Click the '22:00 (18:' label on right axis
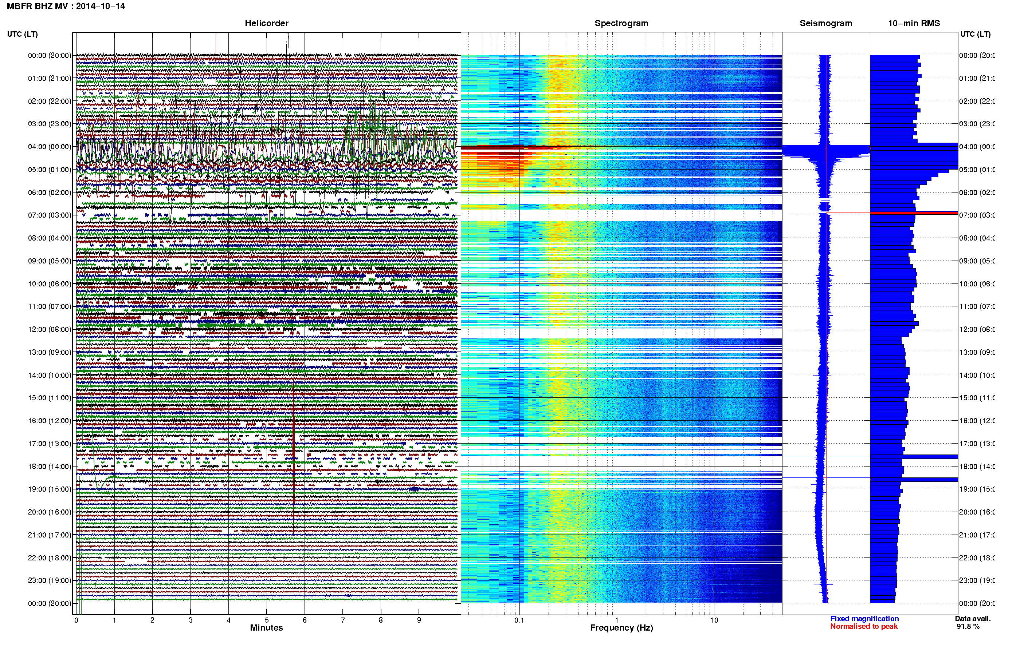 click(x=977, y=558)
